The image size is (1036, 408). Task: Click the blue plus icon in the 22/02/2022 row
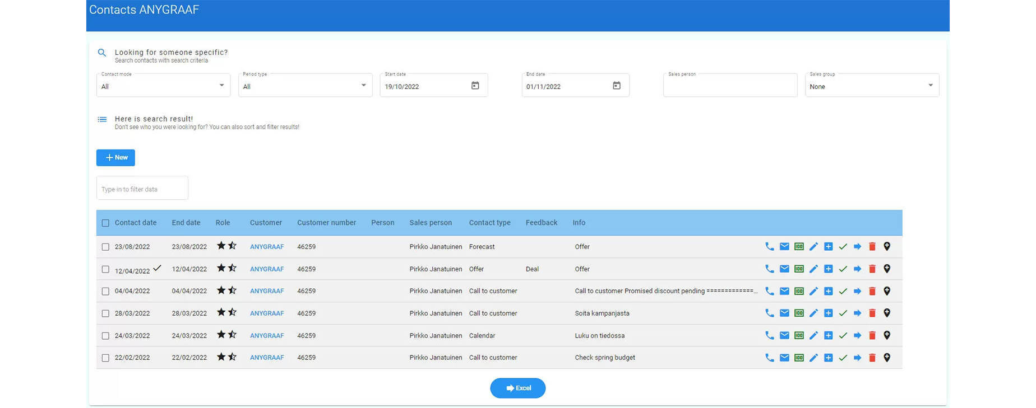click(x=829, y=358)
